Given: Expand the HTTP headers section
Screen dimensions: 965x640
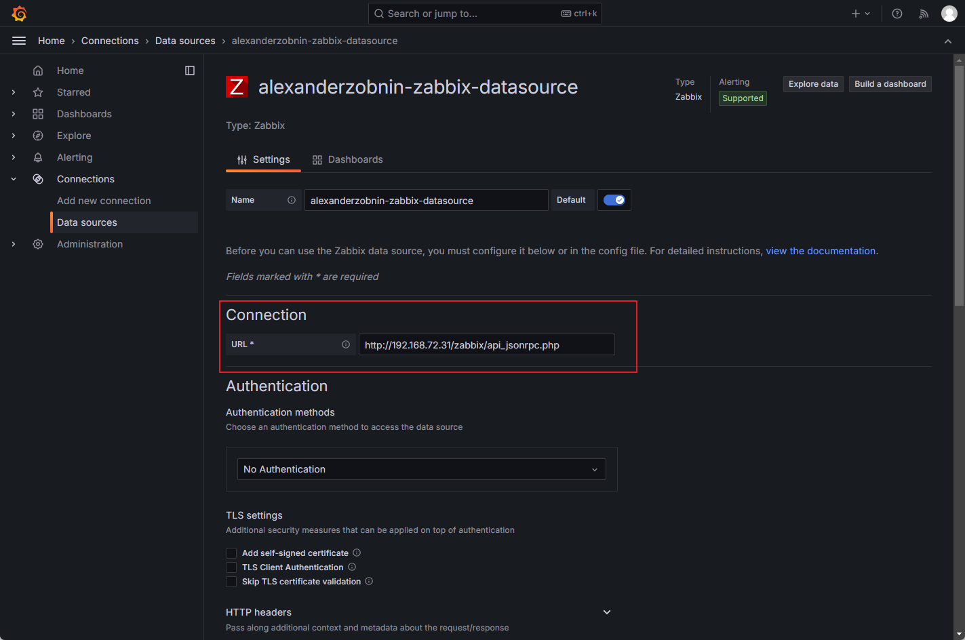Looking at the screenshot, I should (607, 612).
